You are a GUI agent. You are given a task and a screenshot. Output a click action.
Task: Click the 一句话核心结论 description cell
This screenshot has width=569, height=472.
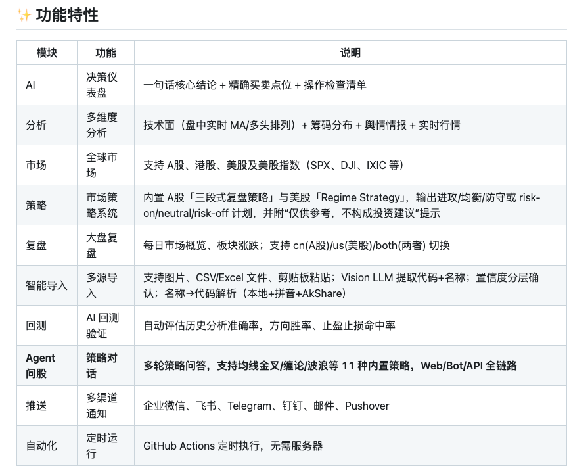point(350,85)
